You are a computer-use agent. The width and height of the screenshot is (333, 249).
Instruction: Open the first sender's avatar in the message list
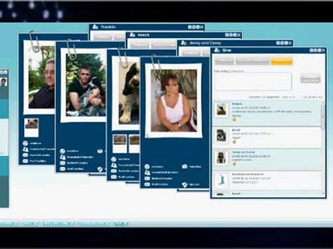222,109
